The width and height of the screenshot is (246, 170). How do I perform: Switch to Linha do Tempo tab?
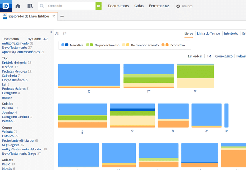pos(209,33)
